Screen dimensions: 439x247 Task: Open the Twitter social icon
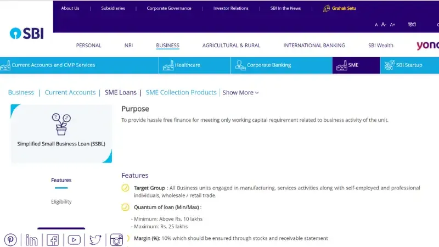[x=95, y=240]
